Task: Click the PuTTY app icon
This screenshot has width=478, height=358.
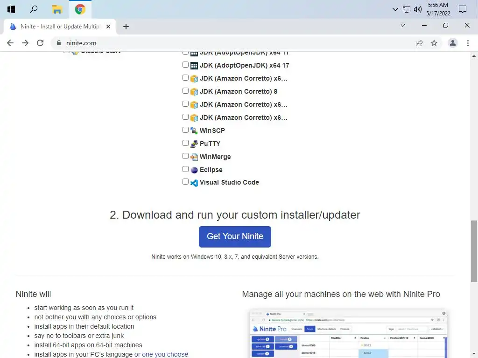Action: 194,144
